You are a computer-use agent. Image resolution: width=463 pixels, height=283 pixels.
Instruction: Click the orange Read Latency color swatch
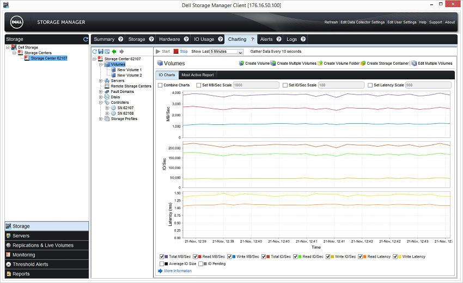[x=364, y=257]
